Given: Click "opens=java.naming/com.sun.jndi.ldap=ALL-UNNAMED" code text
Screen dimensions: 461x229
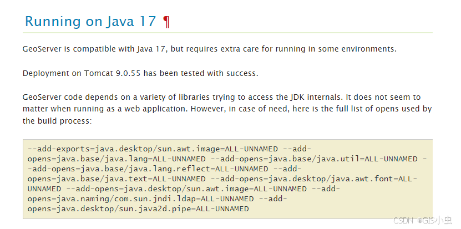Looking at the screenshot, I should (x=140, y=199).
